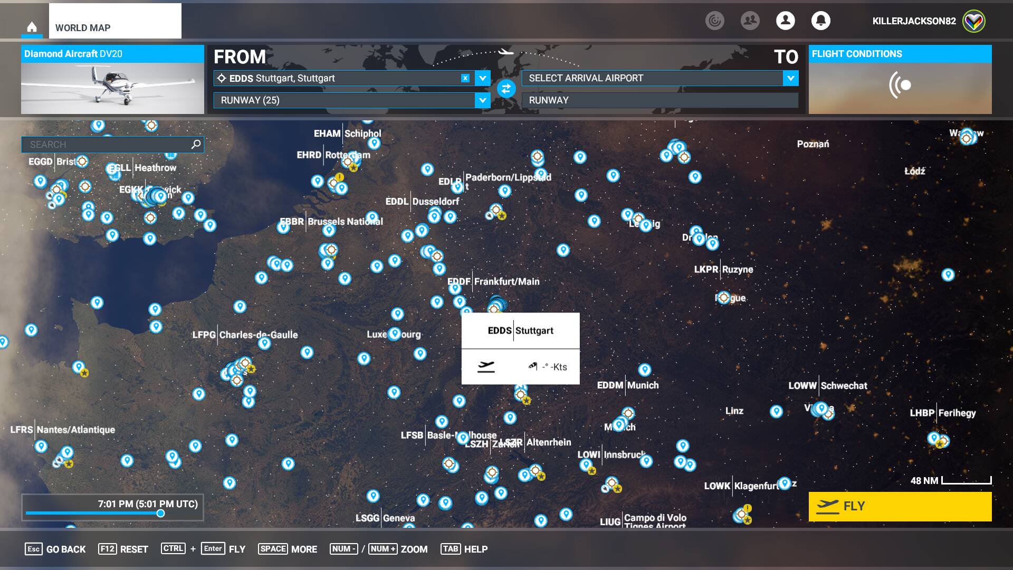Screen dimensions: 1013x570
Task: Expand the departure airport dropdown
Action: pyautogui.click(x=482, y=78)
